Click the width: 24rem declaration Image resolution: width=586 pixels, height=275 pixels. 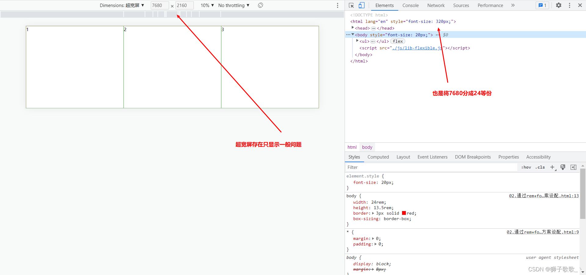pos(370,202)
